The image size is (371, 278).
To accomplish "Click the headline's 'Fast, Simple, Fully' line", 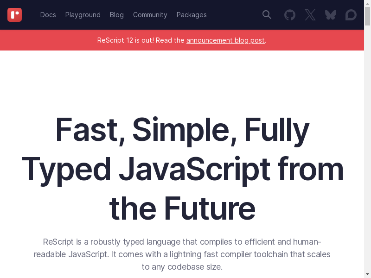I will coord(182,131).
